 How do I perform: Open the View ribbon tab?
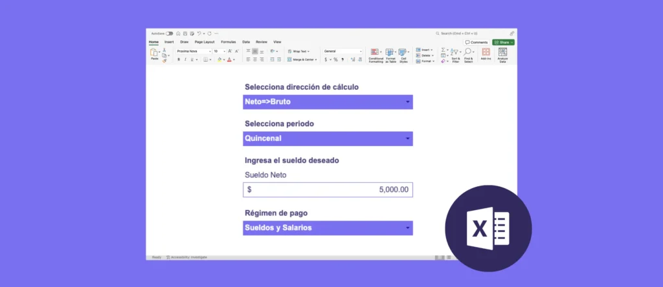click(x=277, y=42)
